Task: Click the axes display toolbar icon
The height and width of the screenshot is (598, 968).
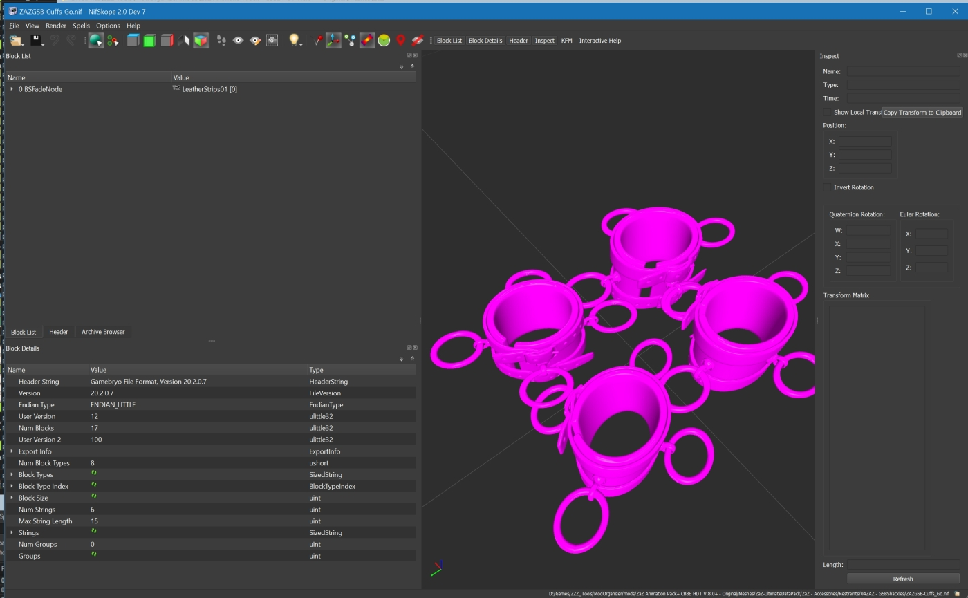Action: pyautogui.click(x=333, y=40)
